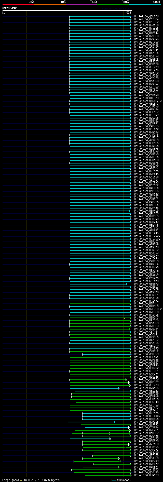Select hit UniRef100_B8AHW9
Viewport: 163px width, 482px height.
pos(146,211)
